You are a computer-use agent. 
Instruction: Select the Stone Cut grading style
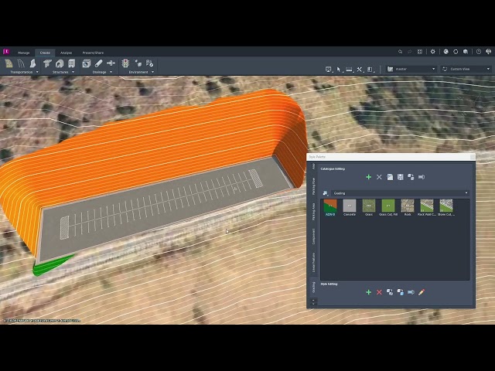(x=446, y=208)
